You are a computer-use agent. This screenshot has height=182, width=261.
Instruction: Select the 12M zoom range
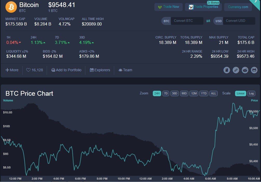[194, 93]
